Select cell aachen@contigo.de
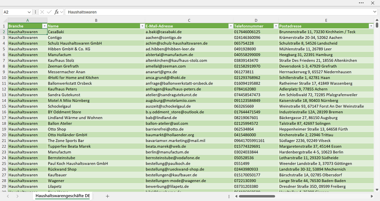Viewport: 380px width, 201px height. (189, 38)
